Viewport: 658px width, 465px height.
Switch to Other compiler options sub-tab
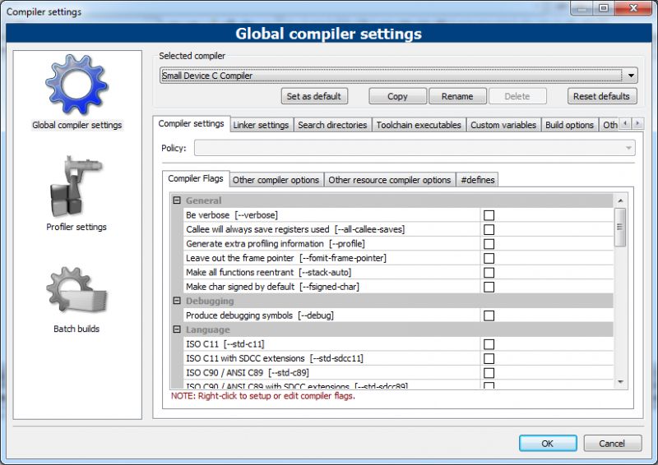[x=276, y=180]
